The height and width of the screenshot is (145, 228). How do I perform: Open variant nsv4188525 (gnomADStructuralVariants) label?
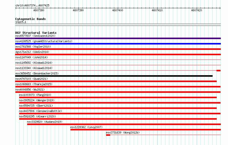tap(44, 41)
